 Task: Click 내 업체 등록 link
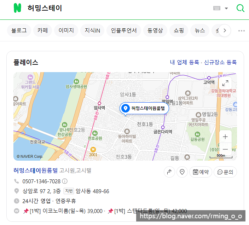[x=184, y=62]
